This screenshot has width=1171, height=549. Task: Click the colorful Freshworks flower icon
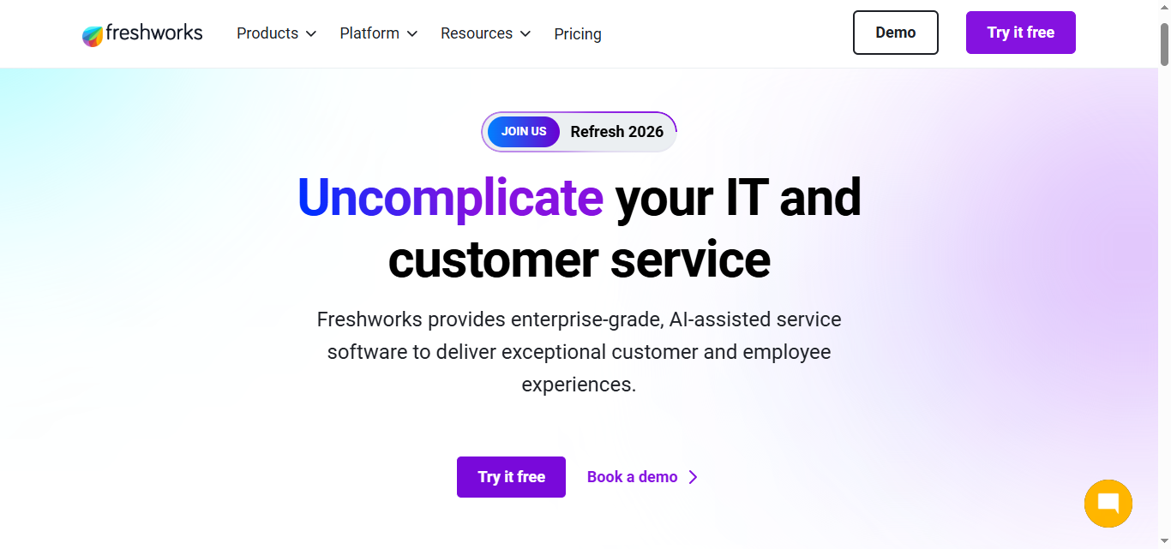click(x=91, y=33)
